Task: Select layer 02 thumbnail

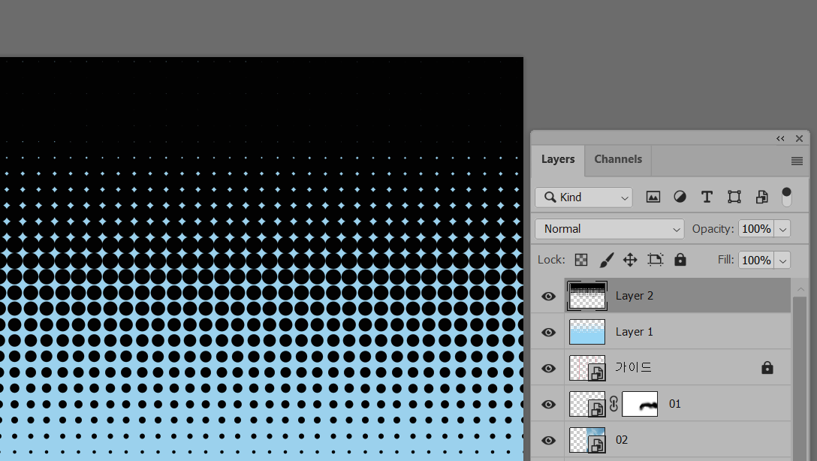Action: [587, 440]
